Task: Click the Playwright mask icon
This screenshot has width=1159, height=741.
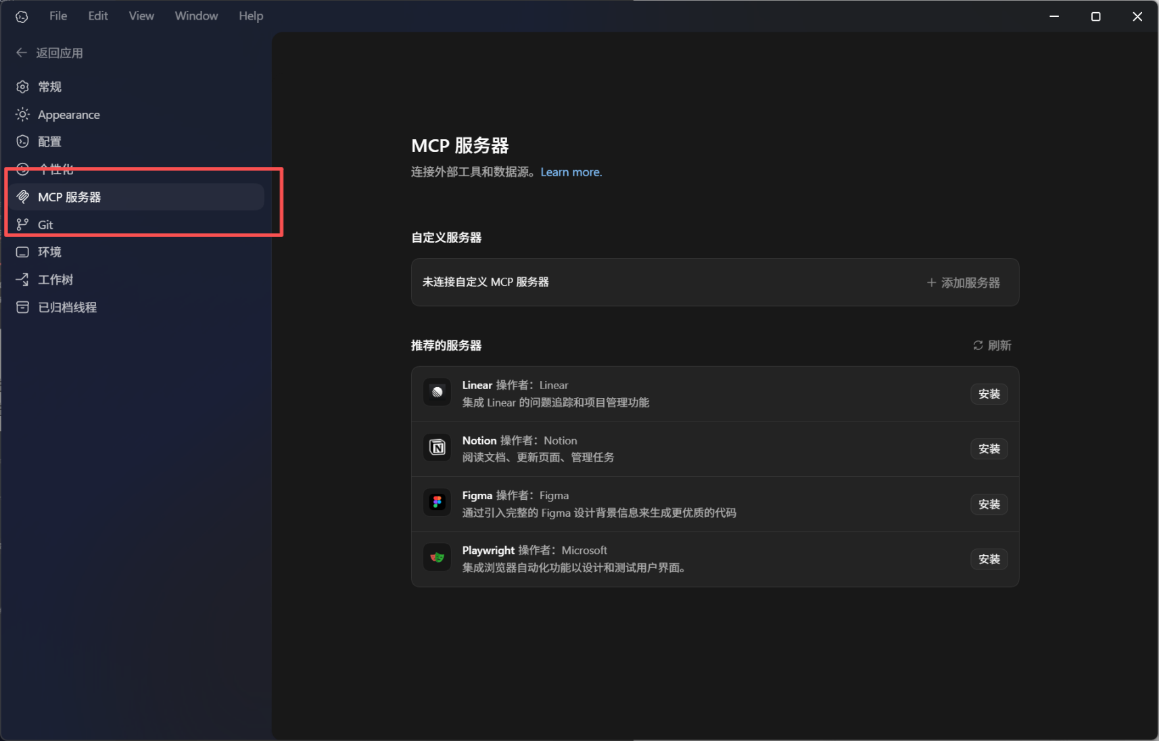Action: coord(437,557)
